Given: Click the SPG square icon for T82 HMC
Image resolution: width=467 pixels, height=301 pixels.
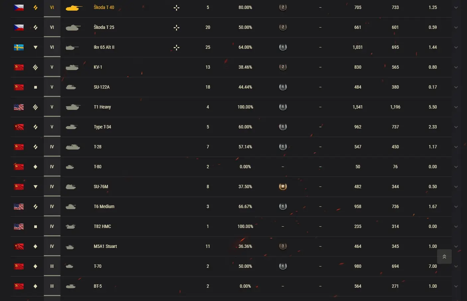Looking at the screenshot, I should point(36,227).
